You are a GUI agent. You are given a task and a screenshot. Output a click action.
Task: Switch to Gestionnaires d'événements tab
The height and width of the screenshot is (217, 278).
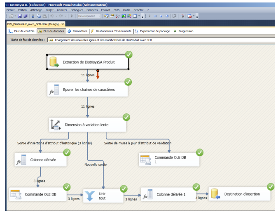111,31
